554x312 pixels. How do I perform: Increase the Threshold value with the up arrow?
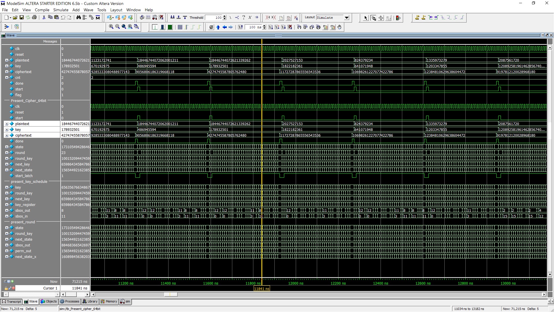(x=224, y=16)
